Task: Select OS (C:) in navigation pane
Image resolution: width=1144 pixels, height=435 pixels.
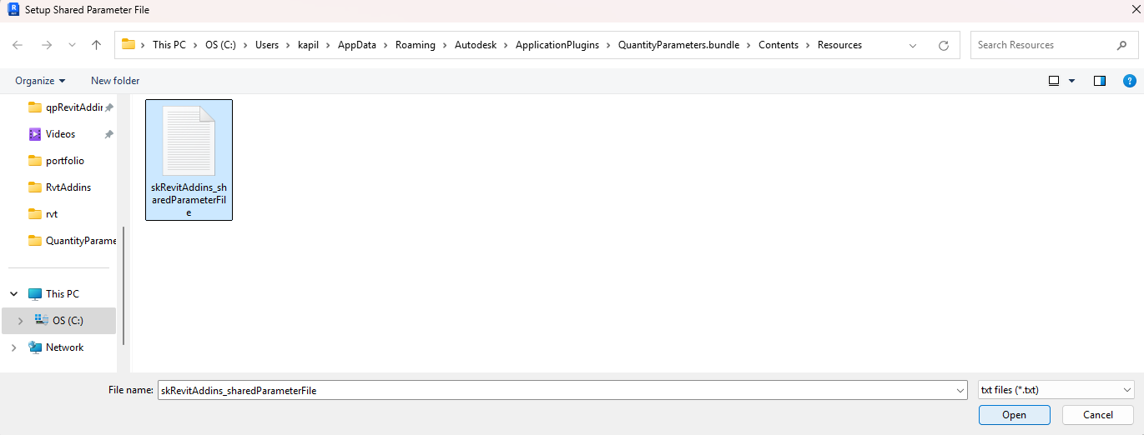Action: pyautogui.click(x=59, y=321)
